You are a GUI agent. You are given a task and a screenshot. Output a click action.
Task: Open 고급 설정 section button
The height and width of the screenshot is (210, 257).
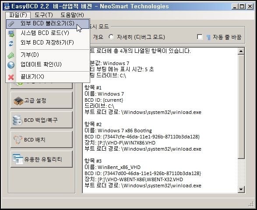tap(42, 100)
